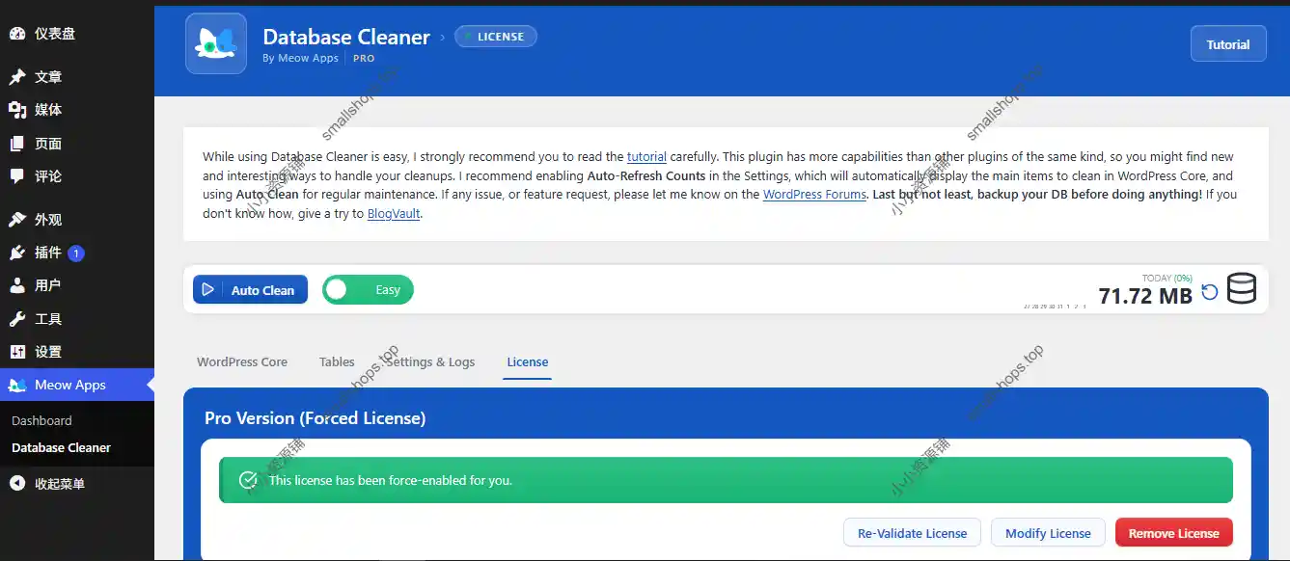Image resolution: width=1290 pixels, height=561 pixels.
Task: Click the 评论 comments bubble icon
Action: (17, 176)
